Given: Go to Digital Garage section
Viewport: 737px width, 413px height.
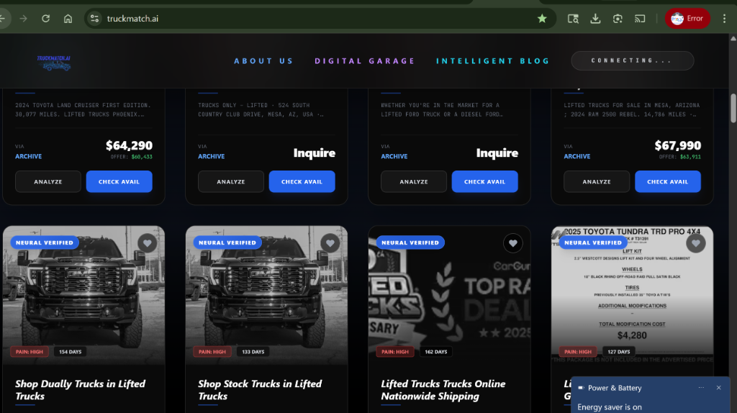Looking at the screenshot, I should coord(364,61).
